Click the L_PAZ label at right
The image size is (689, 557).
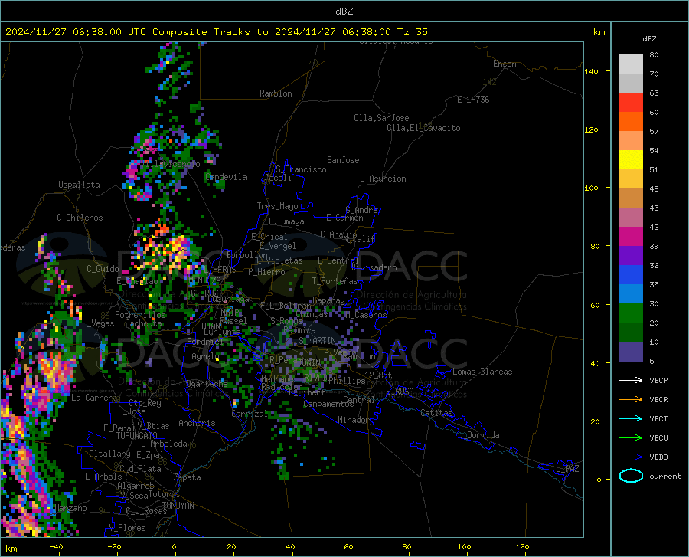coord(567,469)
